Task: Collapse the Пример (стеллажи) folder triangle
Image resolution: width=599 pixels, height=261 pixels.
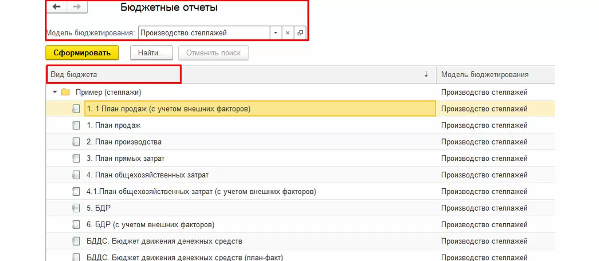Action: pos(55,92)
